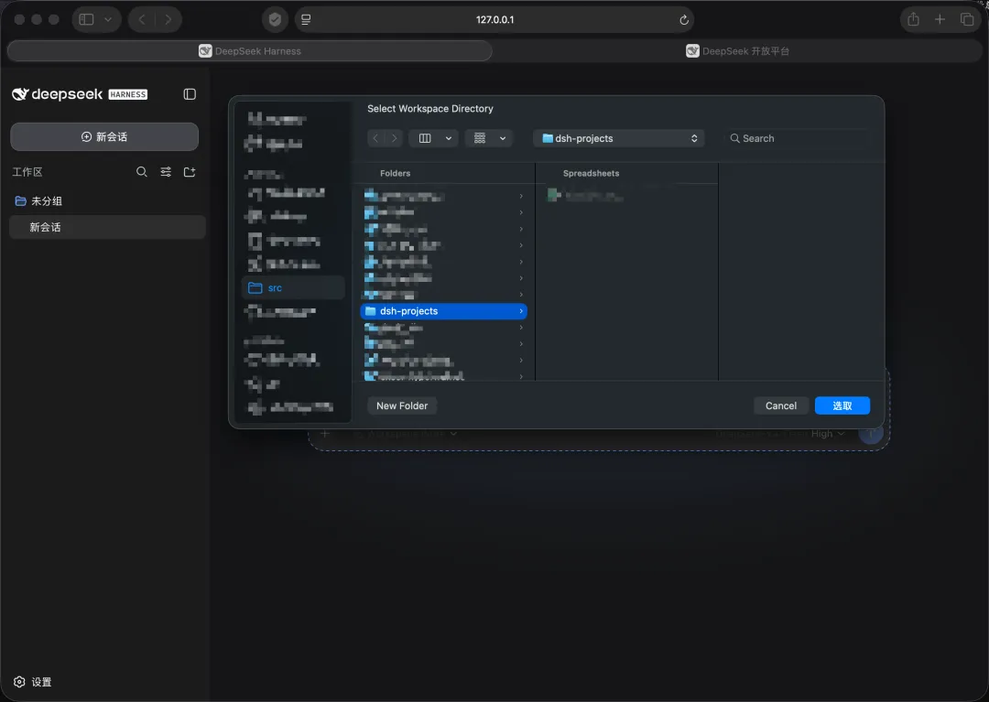
Task: Reload the page in Safari
Action: [x=684, y=20]
